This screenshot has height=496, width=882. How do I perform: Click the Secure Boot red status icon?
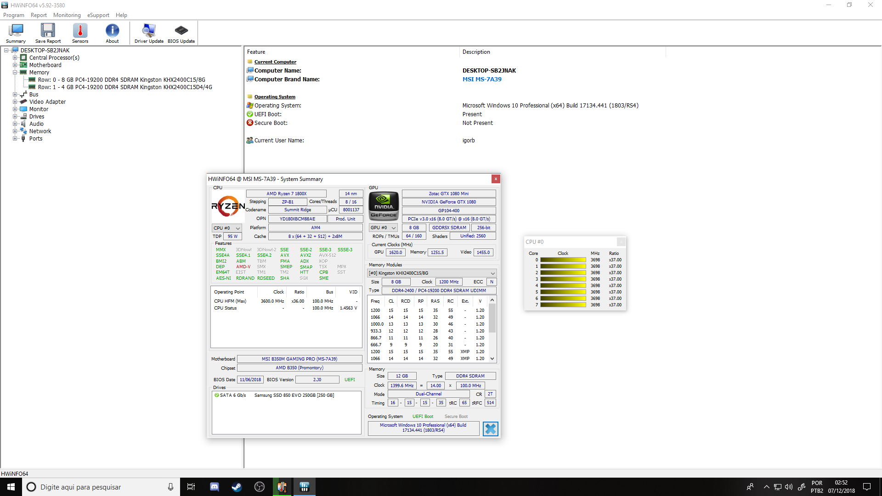250,123
